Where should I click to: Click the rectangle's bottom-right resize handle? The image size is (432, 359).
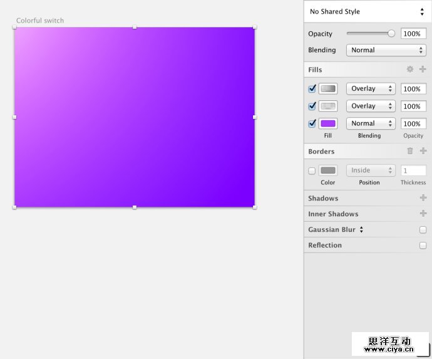click(x=255, y=207)
